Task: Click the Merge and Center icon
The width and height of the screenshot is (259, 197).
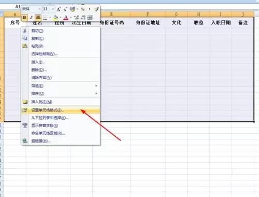Action: (x=90, y=17)
